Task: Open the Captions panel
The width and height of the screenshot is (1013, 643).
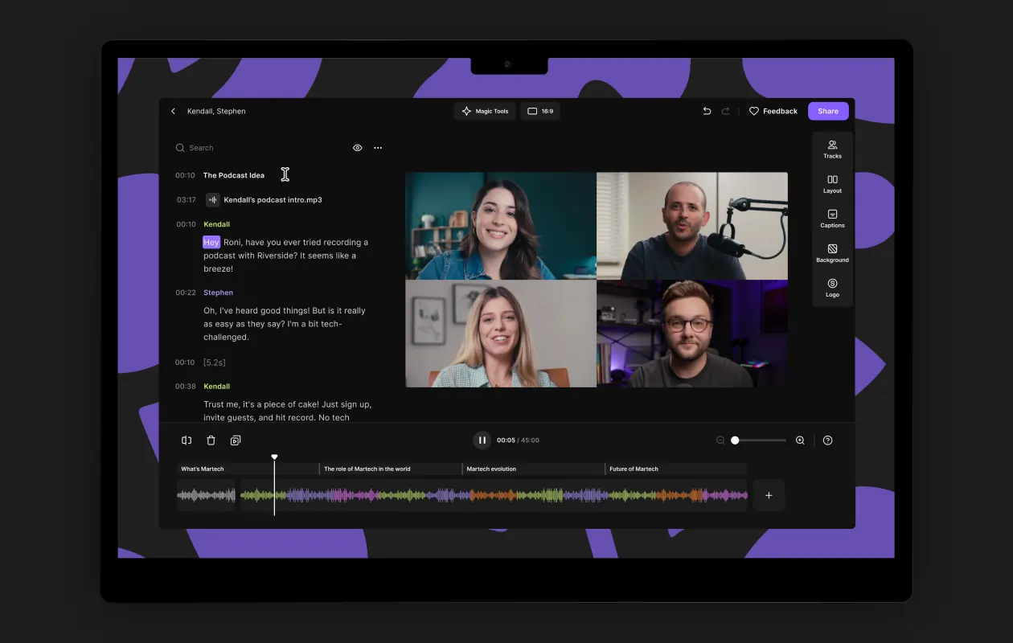Action: (832, 219)
